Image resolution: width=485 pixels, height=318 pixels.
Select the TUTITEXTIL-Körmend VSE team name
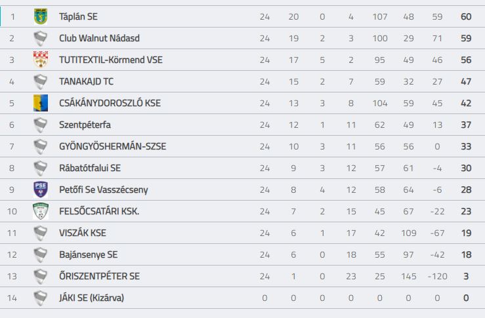(x=111, y=60)
